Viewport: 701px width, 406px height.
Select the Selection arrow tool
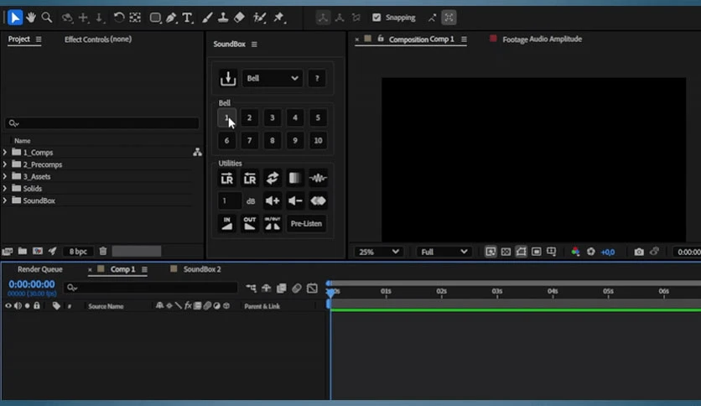click(x=15, y=18)
